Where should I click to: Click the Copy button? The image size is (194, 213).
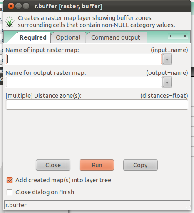[x=140, y=165]
